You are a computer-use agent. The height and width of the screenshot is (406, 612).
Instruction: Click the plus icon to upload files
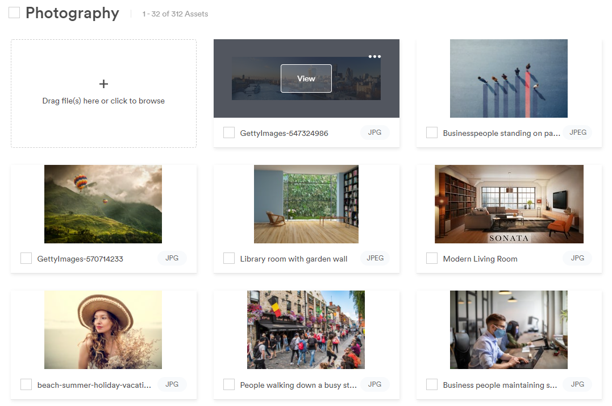[103, 84]
